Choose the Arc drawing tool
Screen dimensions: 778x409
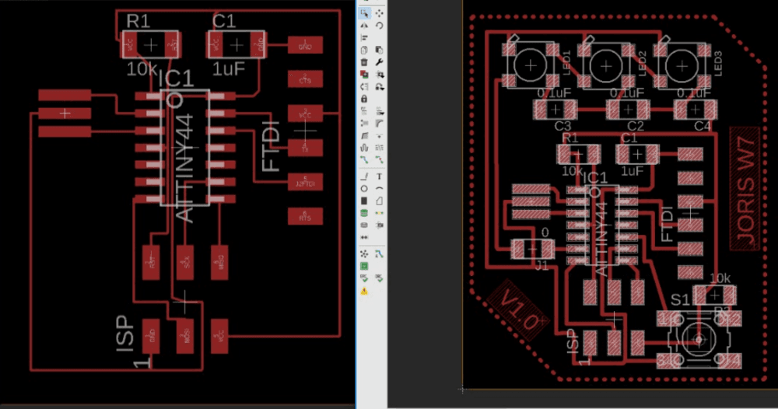point(380,189)
